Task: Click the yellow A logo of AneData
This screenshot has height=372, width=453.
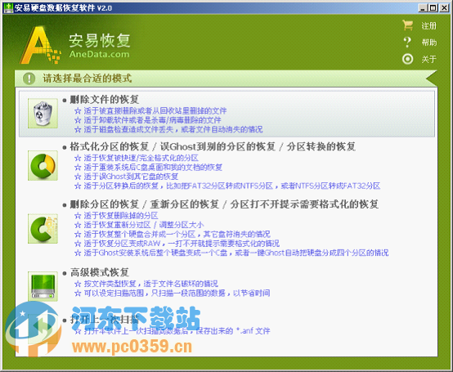Action: tap(40, 45)
